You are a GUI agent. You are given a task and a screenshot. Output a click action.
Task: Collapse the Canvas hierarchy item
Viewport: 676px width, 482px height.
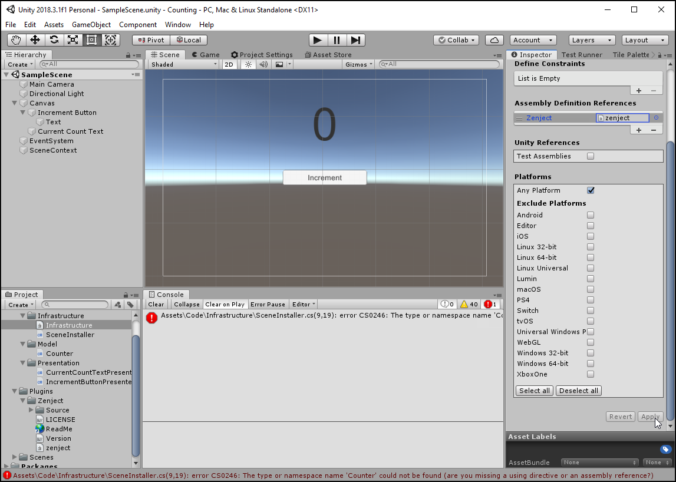coord(15,103)
